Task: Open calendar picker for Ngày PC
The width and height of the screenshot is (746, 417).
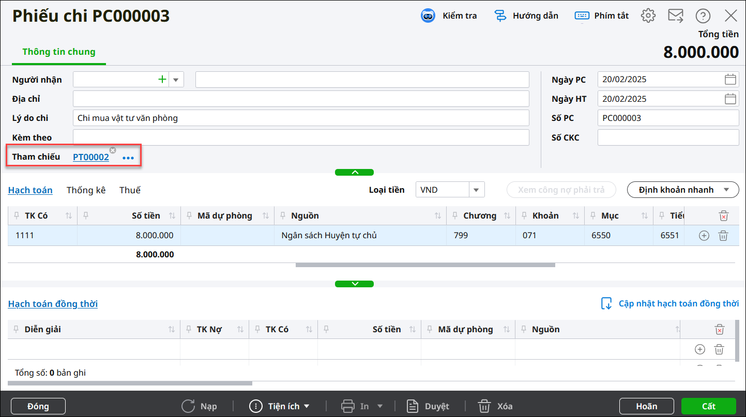Action: point(730,80)
